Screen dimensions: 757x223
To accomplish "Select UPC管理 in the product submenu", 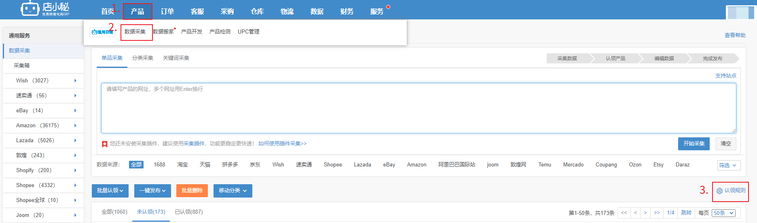I will [x=249, y=32].
